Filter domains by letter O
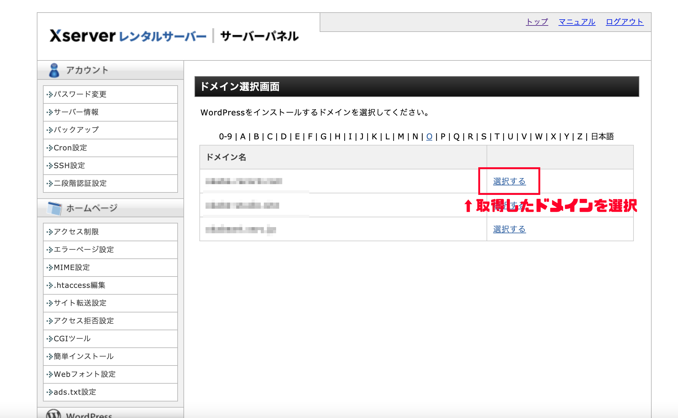This screenshot has height=418, width=678. point(429,137)
